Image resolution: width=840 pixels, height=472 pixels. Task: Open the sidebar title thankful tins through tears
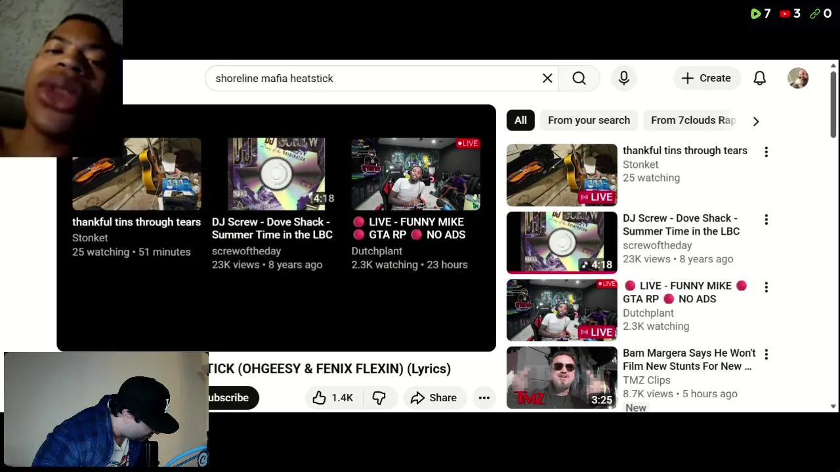685,150
